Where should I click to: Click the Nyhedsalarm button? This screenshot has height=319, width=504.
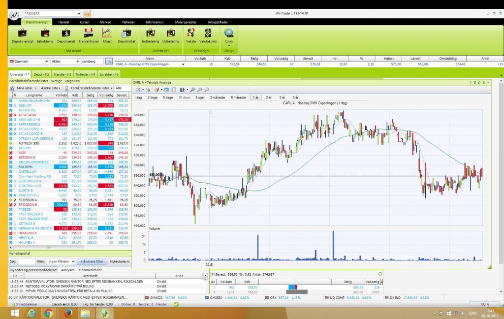(120, 261)
